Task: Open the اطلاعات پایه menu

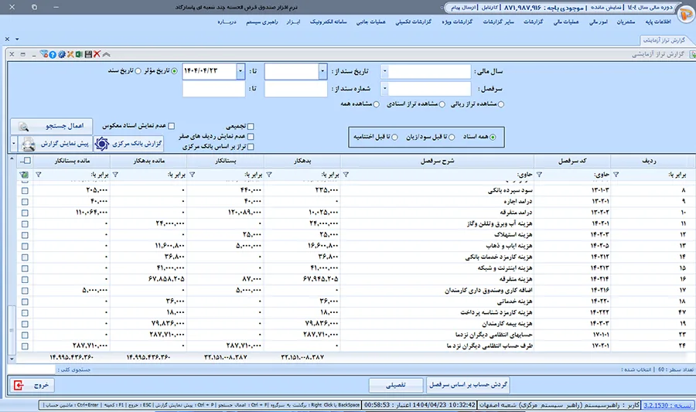Action: (x=658, y=22)
